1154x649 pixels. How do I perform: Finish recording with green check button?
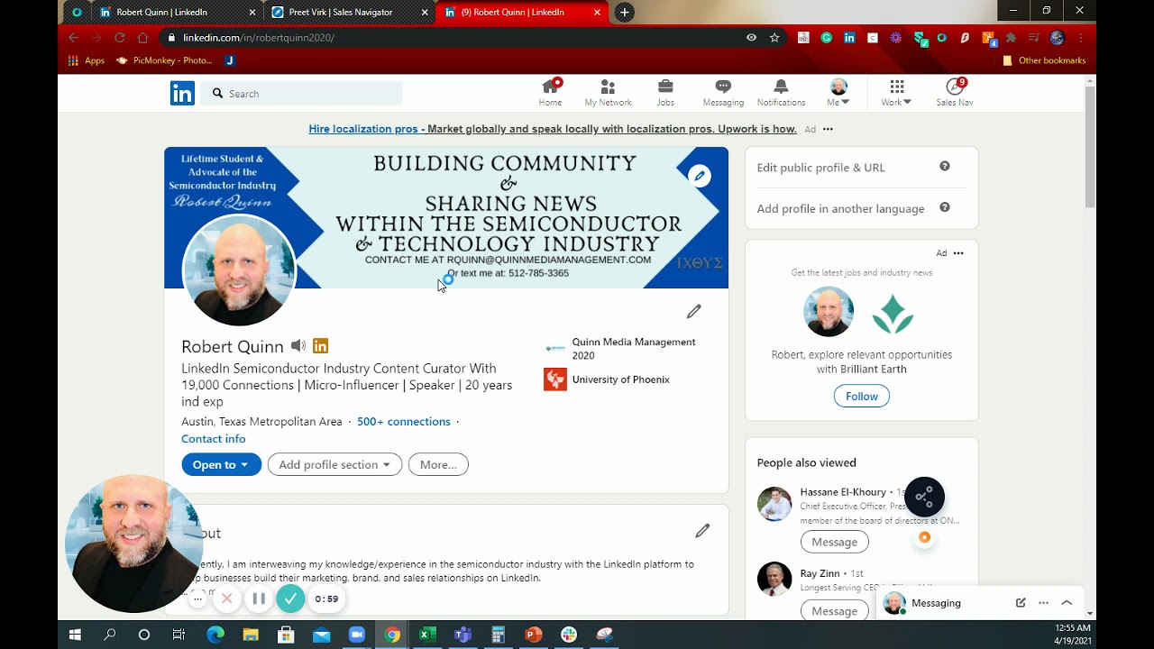pyautogui.click(x=290, y=599)
